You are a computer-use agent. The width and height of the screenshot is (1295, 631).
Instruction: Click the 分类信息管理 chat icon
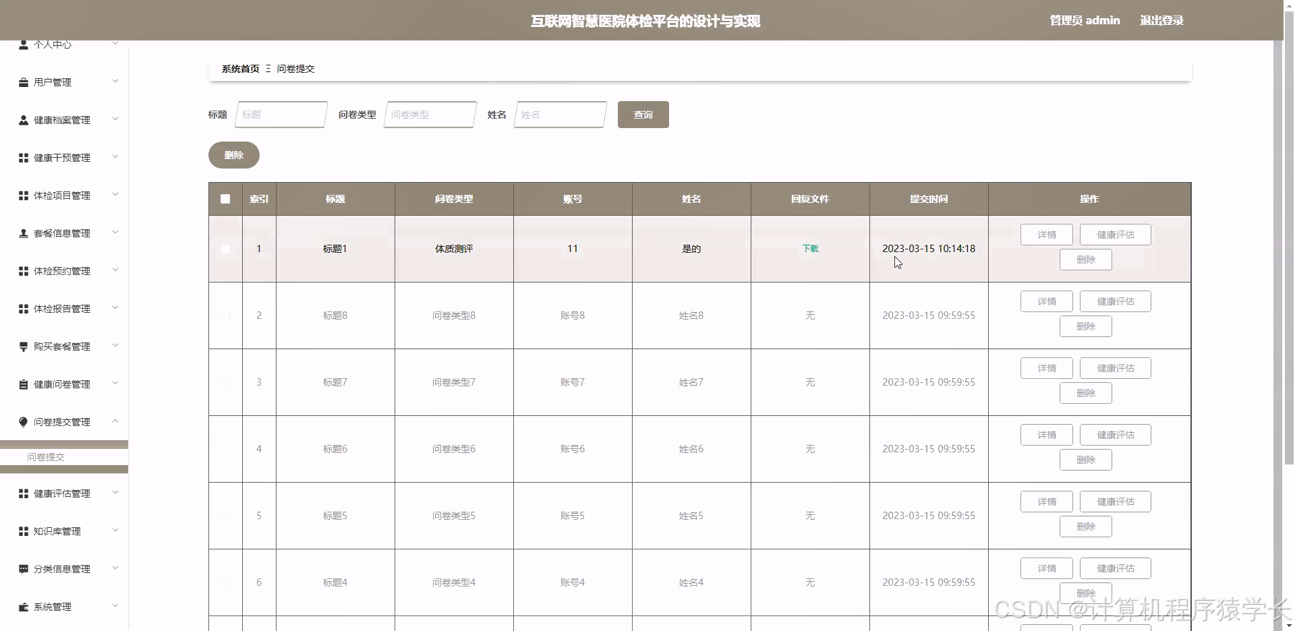[24, 569]
